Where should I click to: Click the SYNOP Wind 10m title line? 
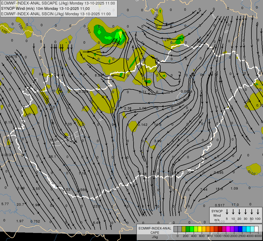45,9
